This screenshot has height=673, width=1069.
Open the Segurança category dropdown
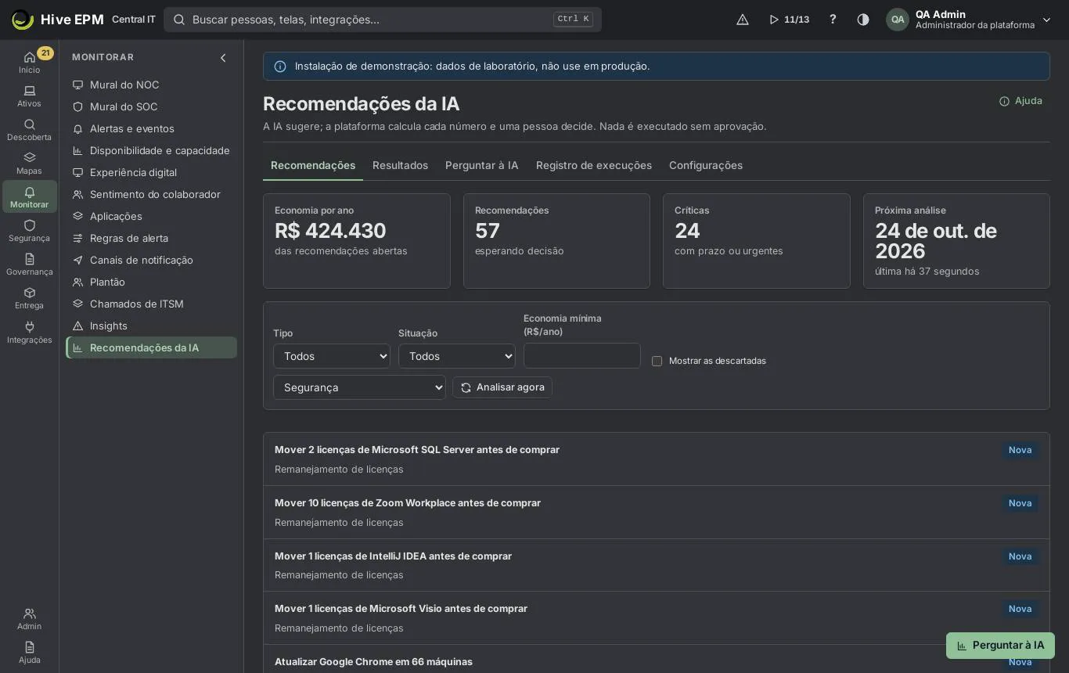pos(359,387)
